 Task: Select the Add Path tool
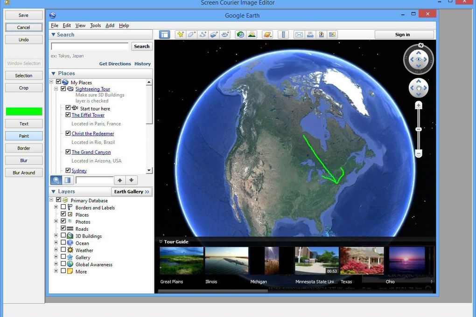point(203,34)
